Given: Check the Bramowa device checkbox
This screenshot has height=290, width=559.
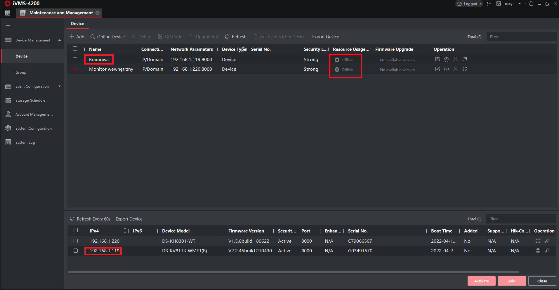Looking at the screenshot, I should pyautogui.click(x=75, y=59).
